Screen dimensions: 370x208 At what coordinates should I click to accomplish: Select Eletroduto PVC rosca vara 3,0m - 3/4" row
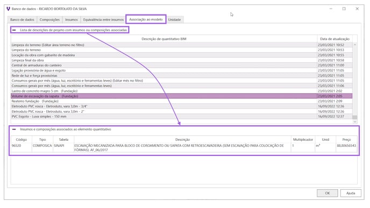[x=181, y=106]
